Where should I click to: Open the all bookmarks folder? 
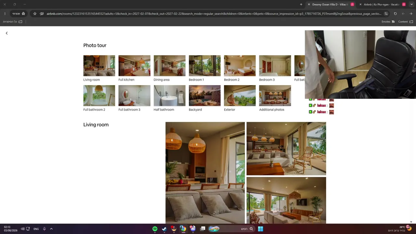coord(13,22)
